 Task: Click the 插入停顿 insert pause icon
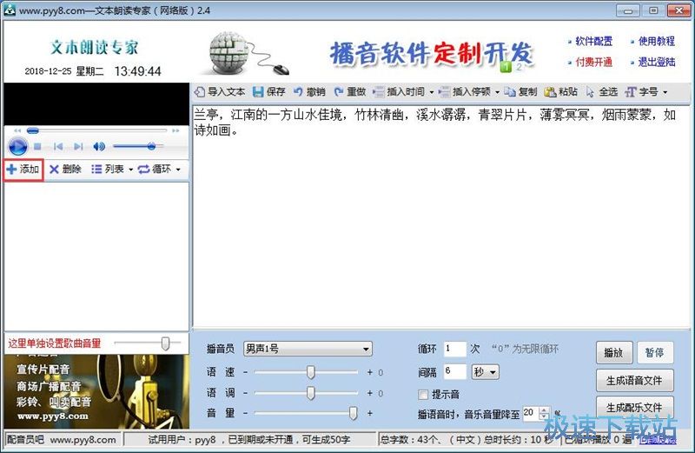point(444,92)
